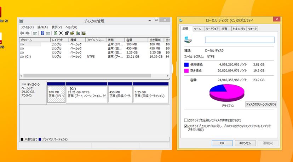
Task: Click the drive icon of the 100 MB volume row
Action: tap(22, 44)
